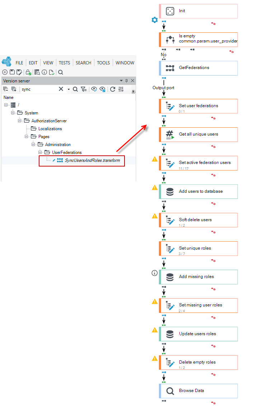Select the AuthorizationServer folder label

tap(49, 121)
